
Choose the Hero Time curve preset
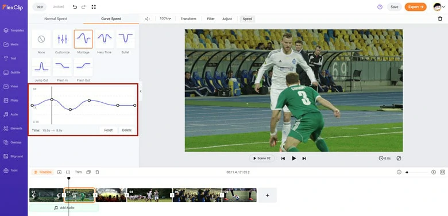pyautogui.click(x=105, y=39)
